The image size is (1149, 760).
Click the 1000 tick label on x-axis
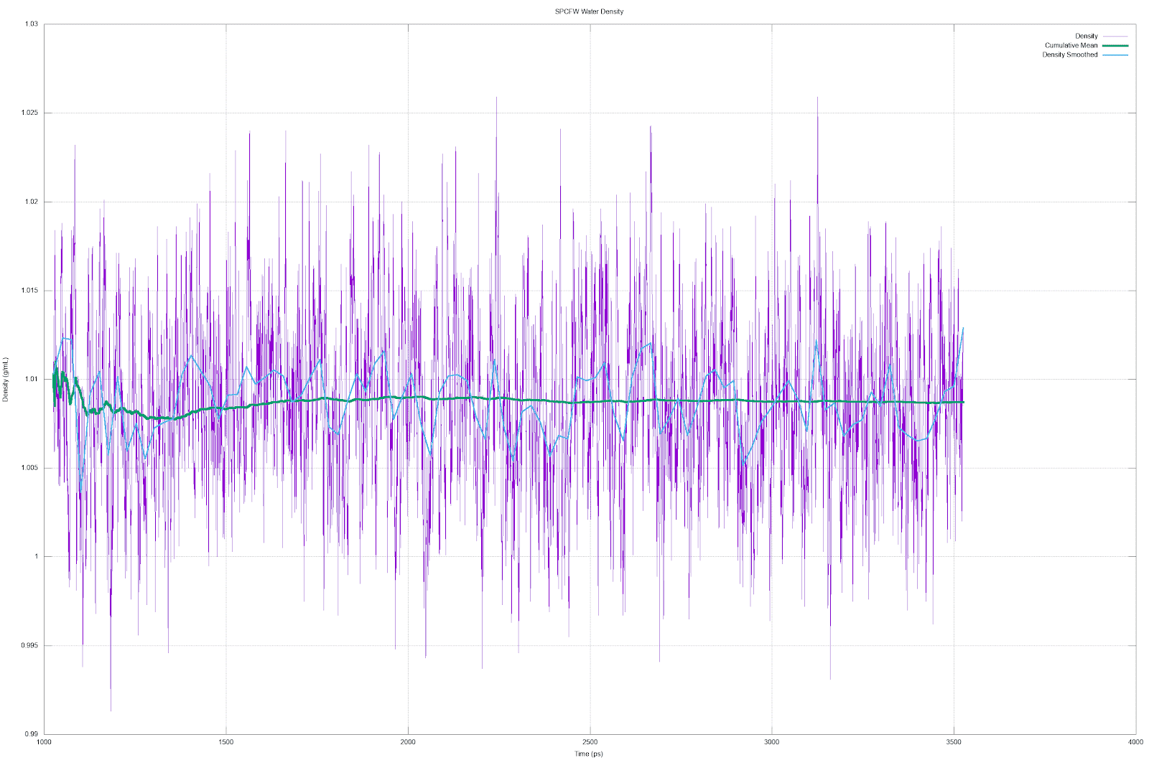45,741
